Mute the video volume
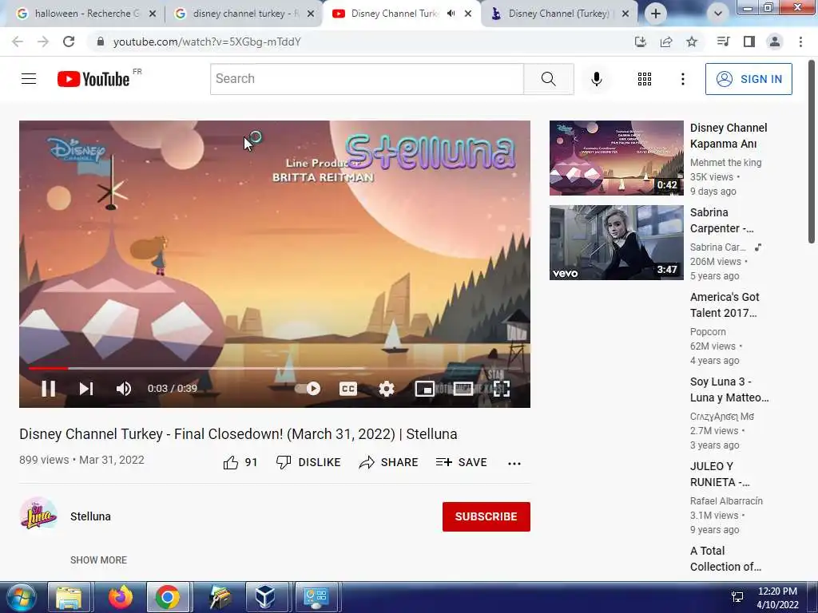 [124, 389]
